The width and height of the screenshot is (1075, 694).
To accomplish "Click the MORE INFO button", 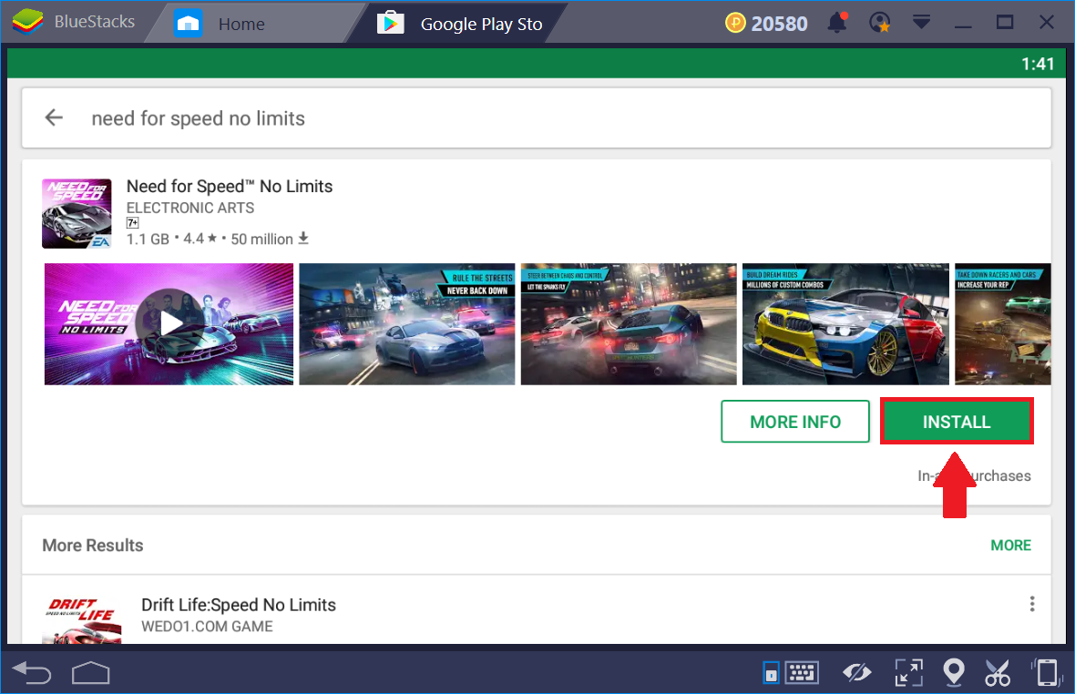I will click(795, 422).
